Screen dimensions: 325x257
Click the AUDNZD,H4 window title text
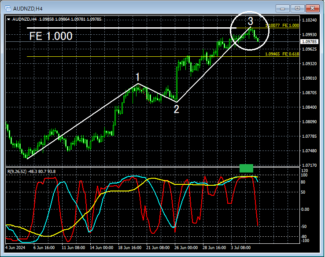click(28, 9)
